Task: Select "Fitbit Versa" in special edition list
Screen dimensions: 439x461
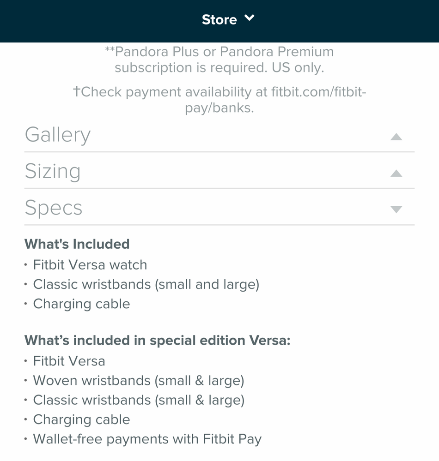Action: tap(69, 361)
